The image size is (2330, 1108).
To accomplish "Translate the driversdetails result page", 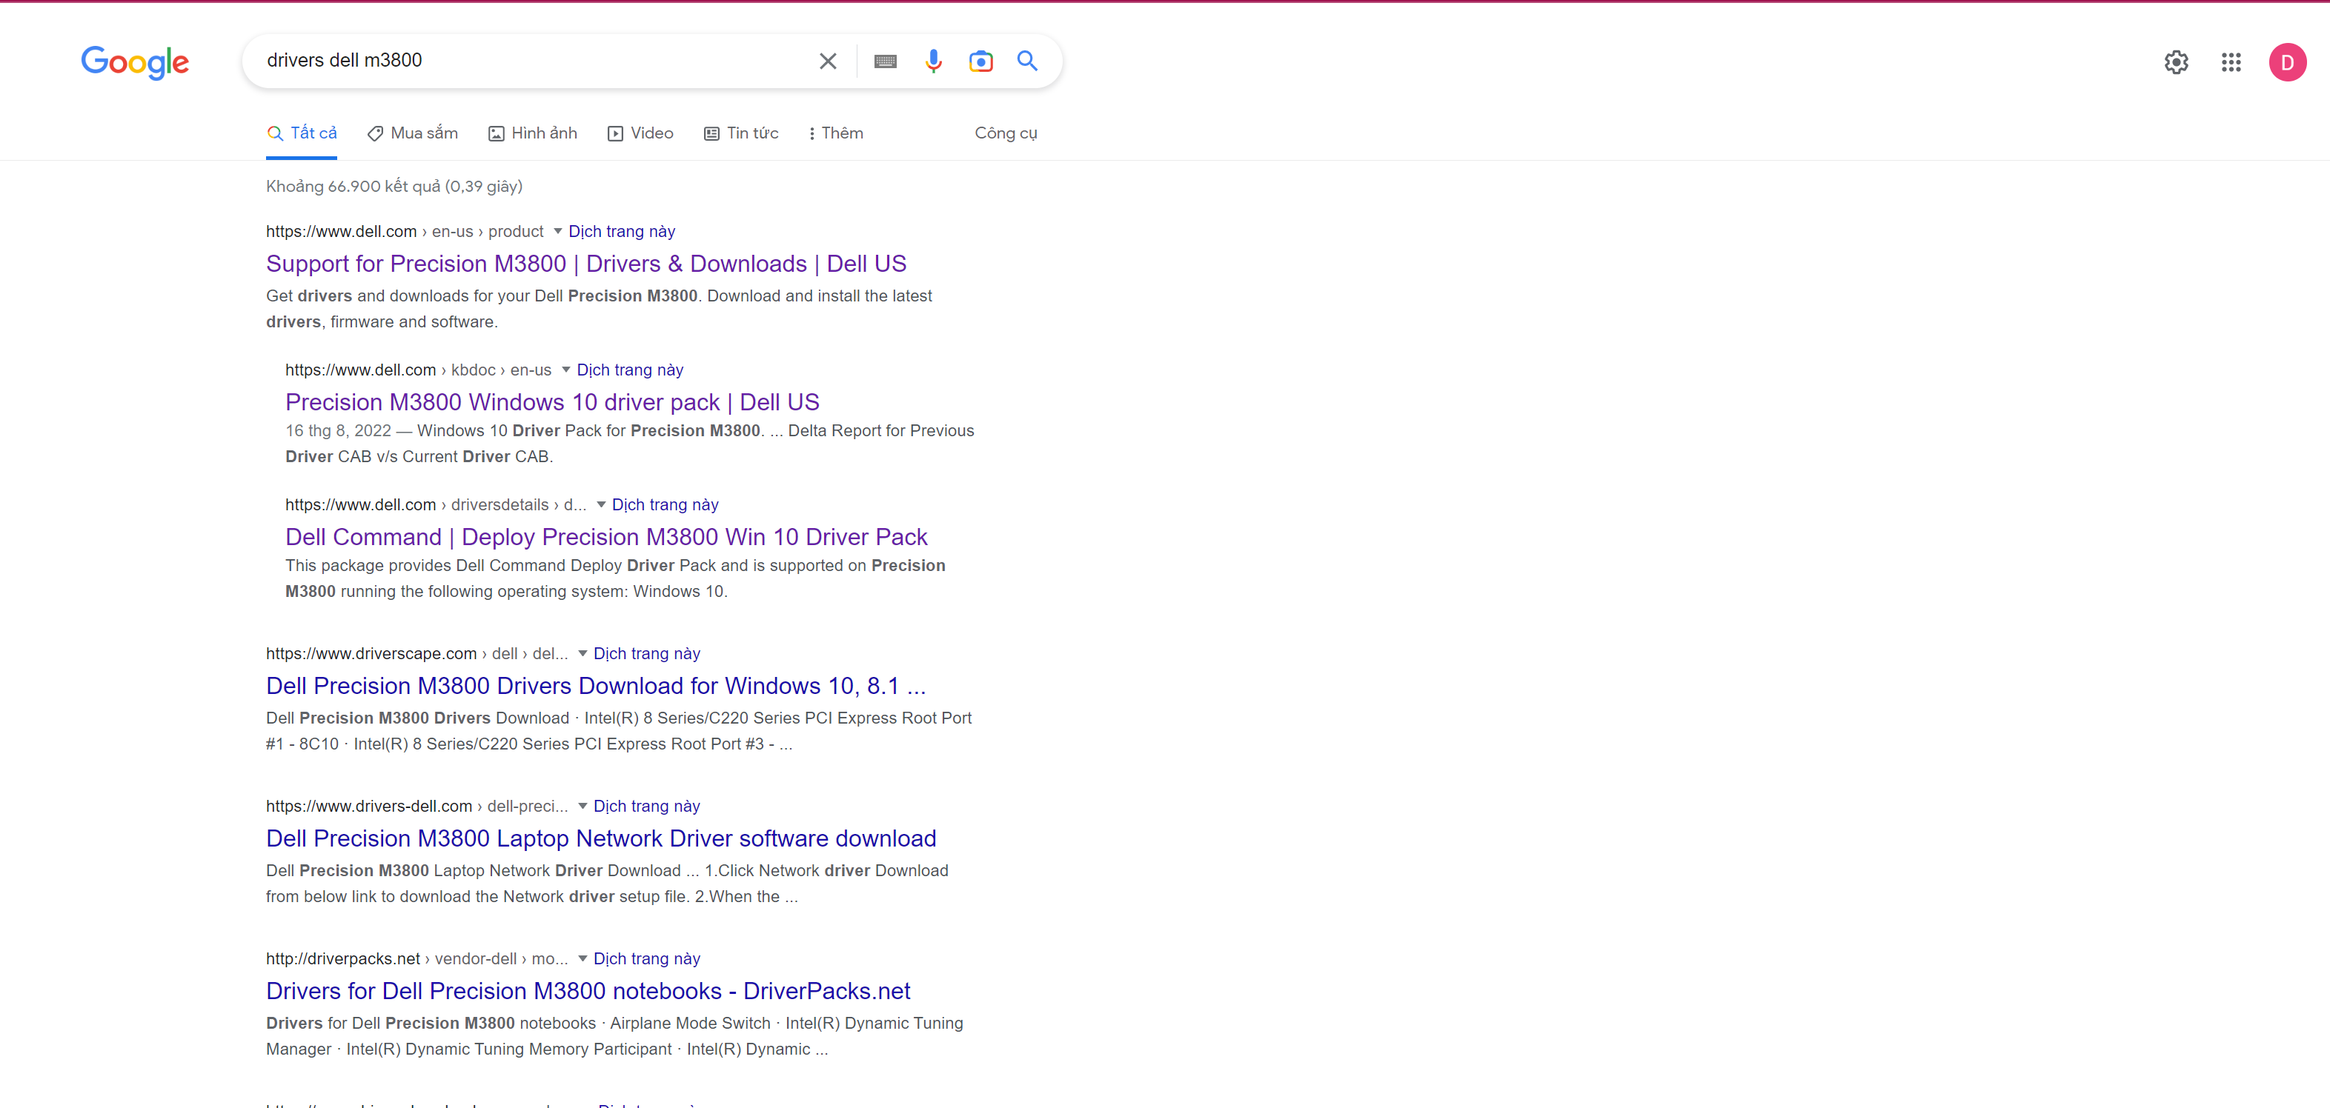I will pyautogui.click(x=665, y=504).
